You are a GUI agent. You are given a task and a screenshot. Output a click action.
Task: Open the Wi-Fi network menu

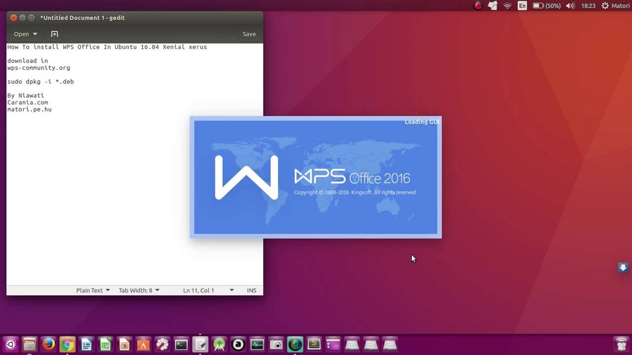coord(507,6)
